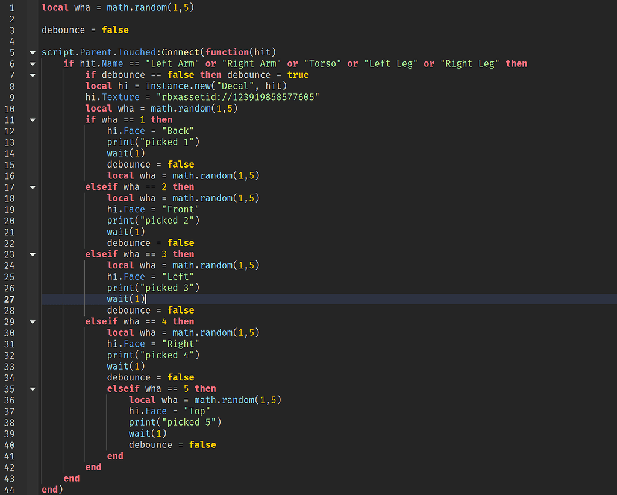Collapse the Touched:Connect function block

point(32,52)
